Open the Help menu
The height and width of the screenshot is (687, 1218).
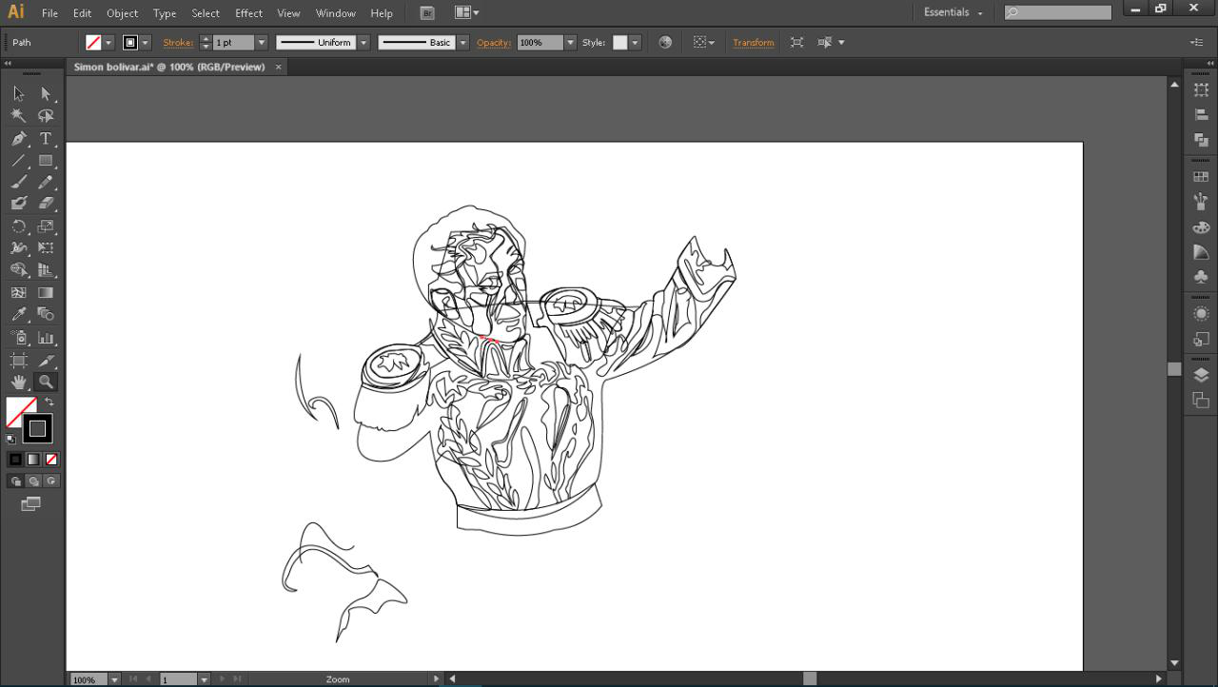pos(382,13)
